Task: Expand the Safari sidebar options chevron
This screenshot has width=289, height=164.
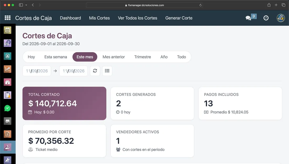Action: click(26, 5)
